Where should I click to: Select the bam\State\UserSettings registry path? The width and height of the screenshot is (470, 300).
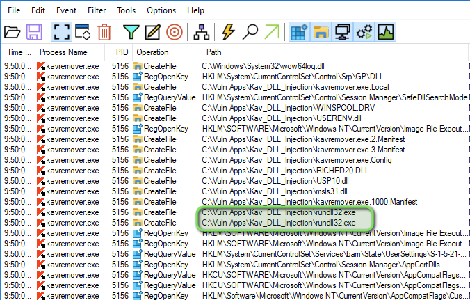pyautogui.click(x=334, y=254)
